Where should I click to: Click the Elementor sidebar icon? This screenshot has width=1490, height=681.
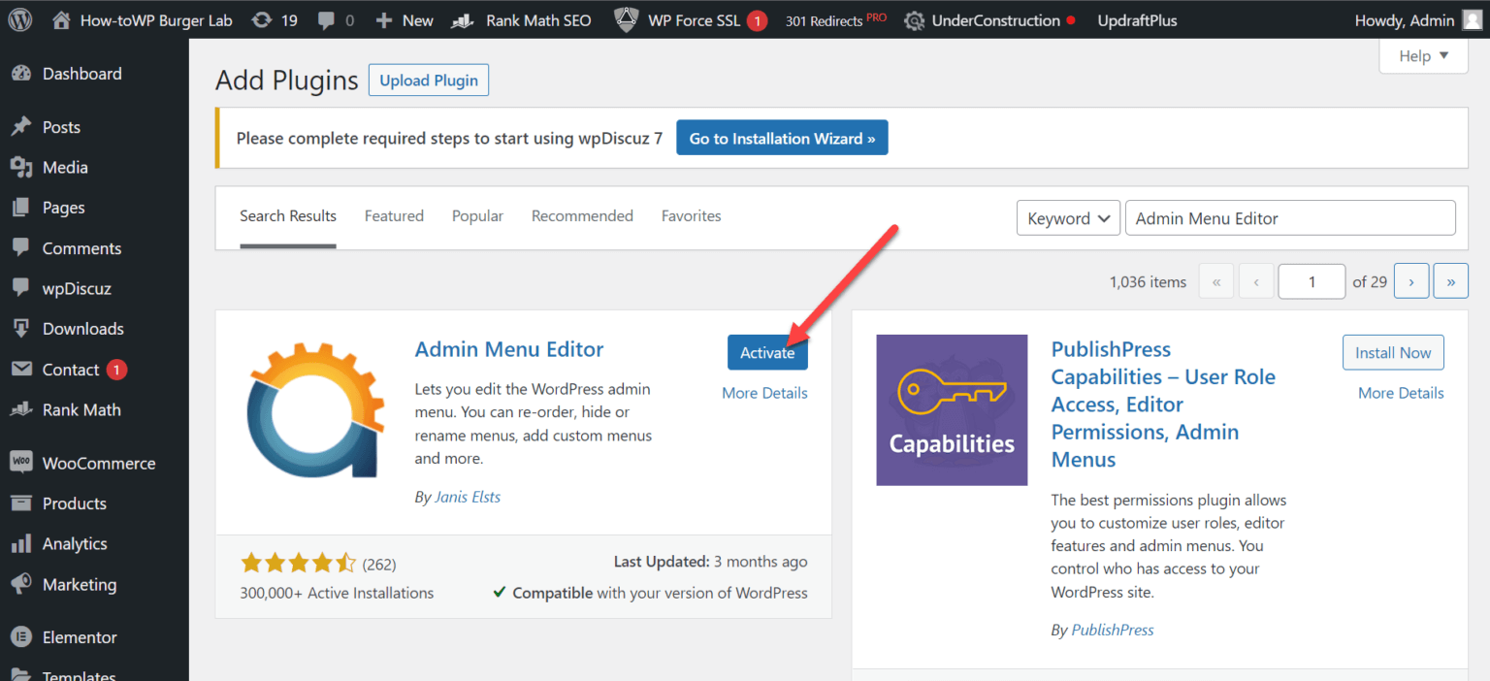click(21, 636)
